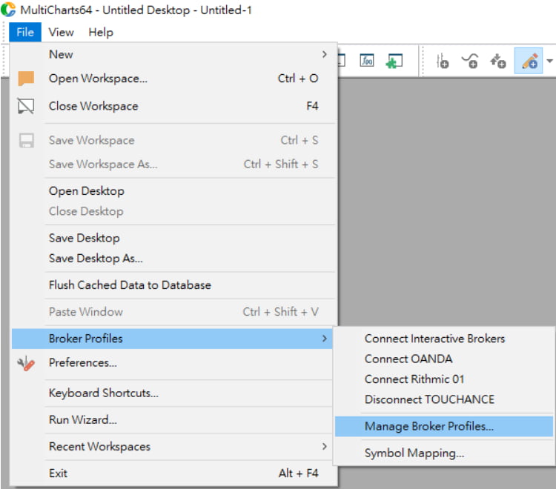Launch Run Wizard... entry
This screenshot has height=489, width=556.
tap(173, 420)
